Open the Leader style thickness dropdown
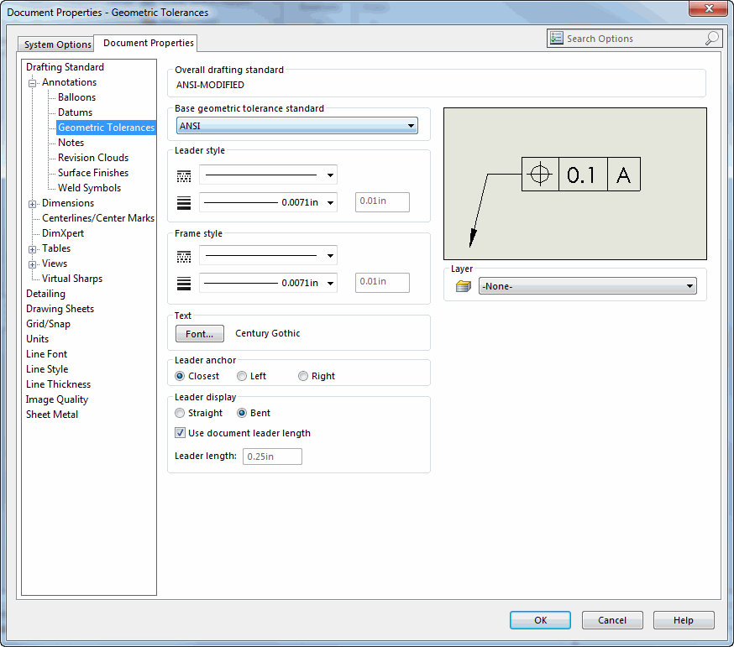The height and width of the screenshot is (647, 734). 268,202
